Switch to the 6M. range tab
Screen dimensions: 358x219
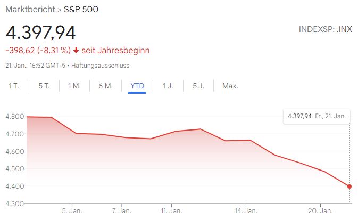tap(105, 86)
